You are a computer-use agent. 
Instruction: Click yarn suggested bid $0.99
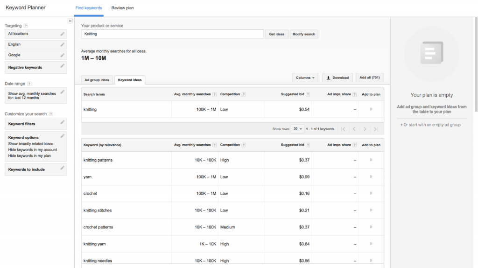point(304,177)
